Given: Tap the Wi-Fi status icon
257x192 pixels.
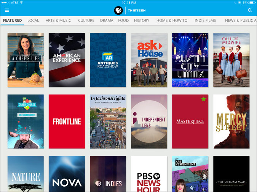Looking at the screenshot, I should (x=21, y=3).
